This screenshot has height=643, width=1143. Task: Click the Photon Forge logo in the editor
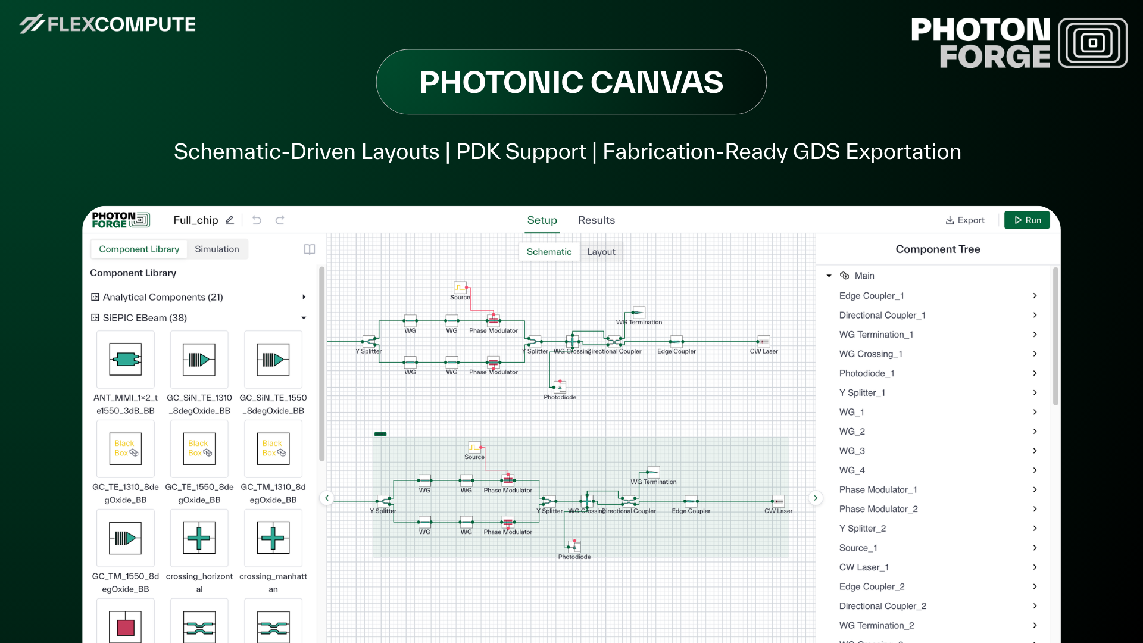120,220
